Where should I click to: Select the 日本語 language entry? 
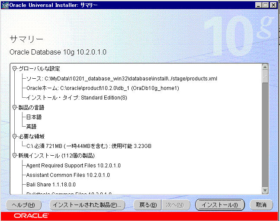pyautogui.click(x=34, y=117)
